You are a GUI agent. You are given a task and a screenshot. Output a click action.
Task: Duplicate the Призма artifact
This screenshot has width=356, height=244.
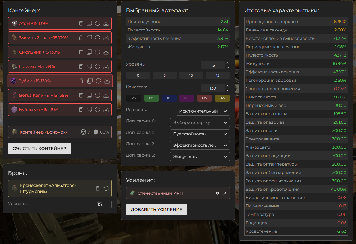(x=89, y=66)
